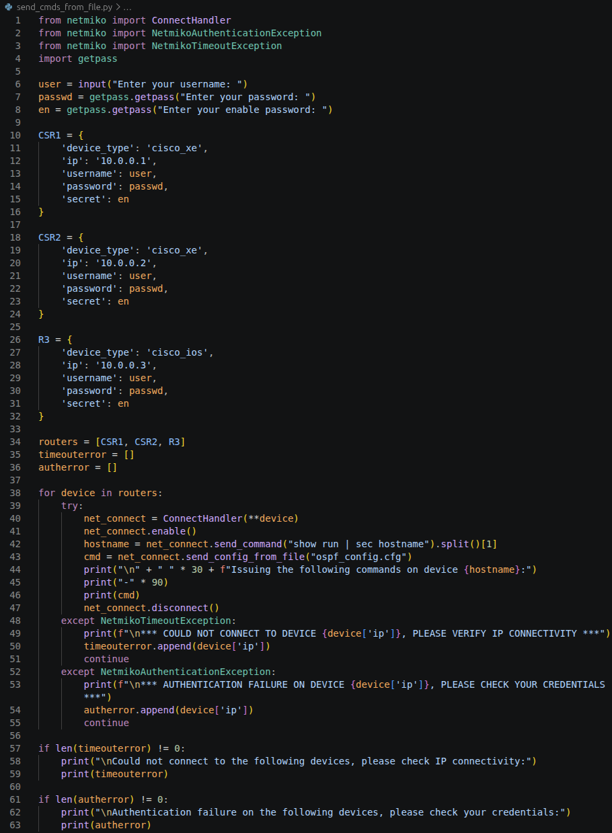The image size is (612, 833).
Task: Click the 'continue' keyword on line 51
Action: [x=106, y=659]
